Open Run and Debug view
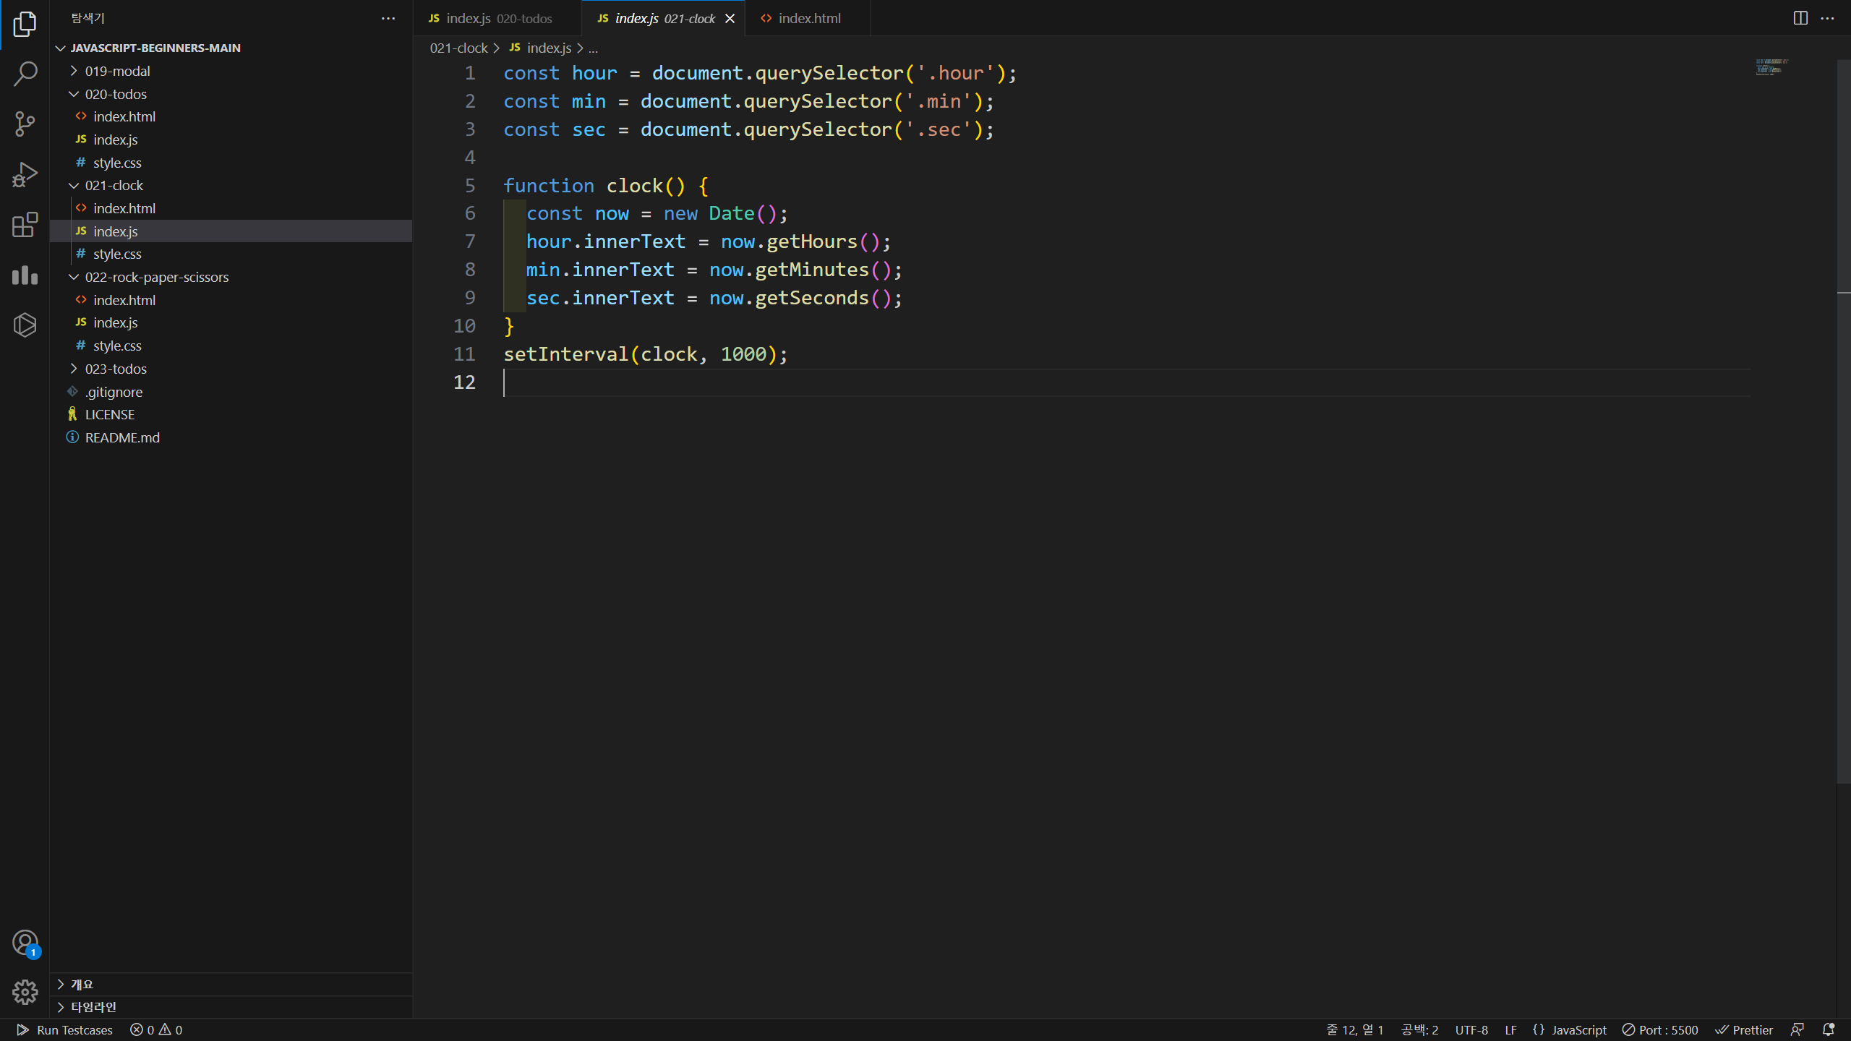1851x1041 pixels. (x=25, y=174)
